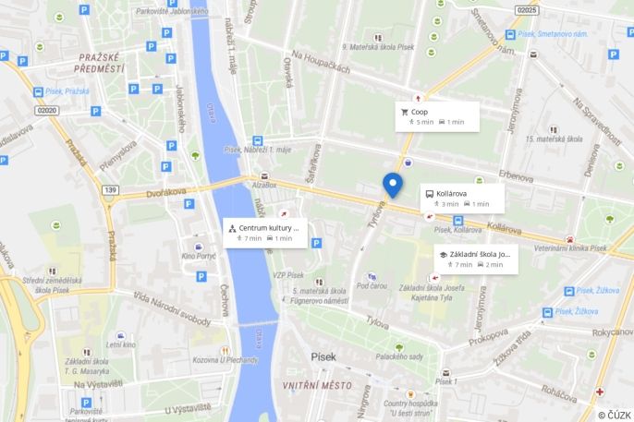
Task: Click the Veterinární klinika Písek paw icon
Action: [x=570, y=239]
